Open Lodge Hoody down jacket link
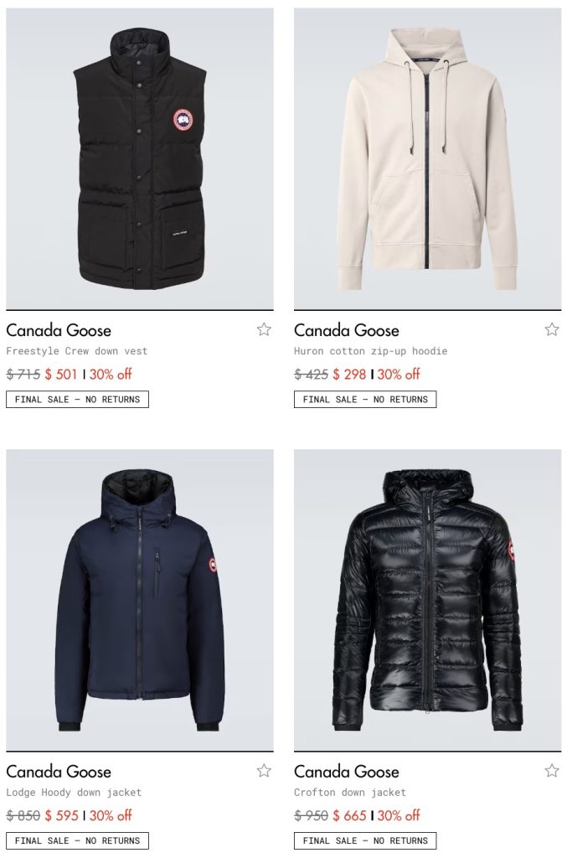Viewport: 567px width, 858px height. pyautogui.click(x=74, y=792)
